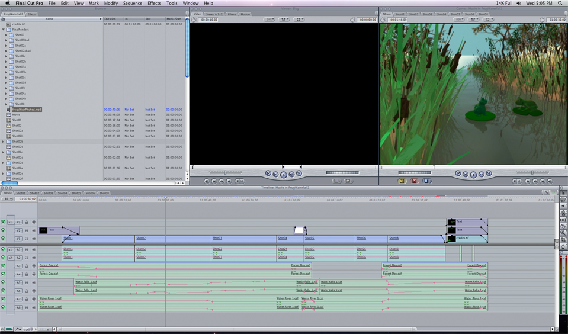Click the yellow Insert edit button in Canvas

tap(402, 181)
